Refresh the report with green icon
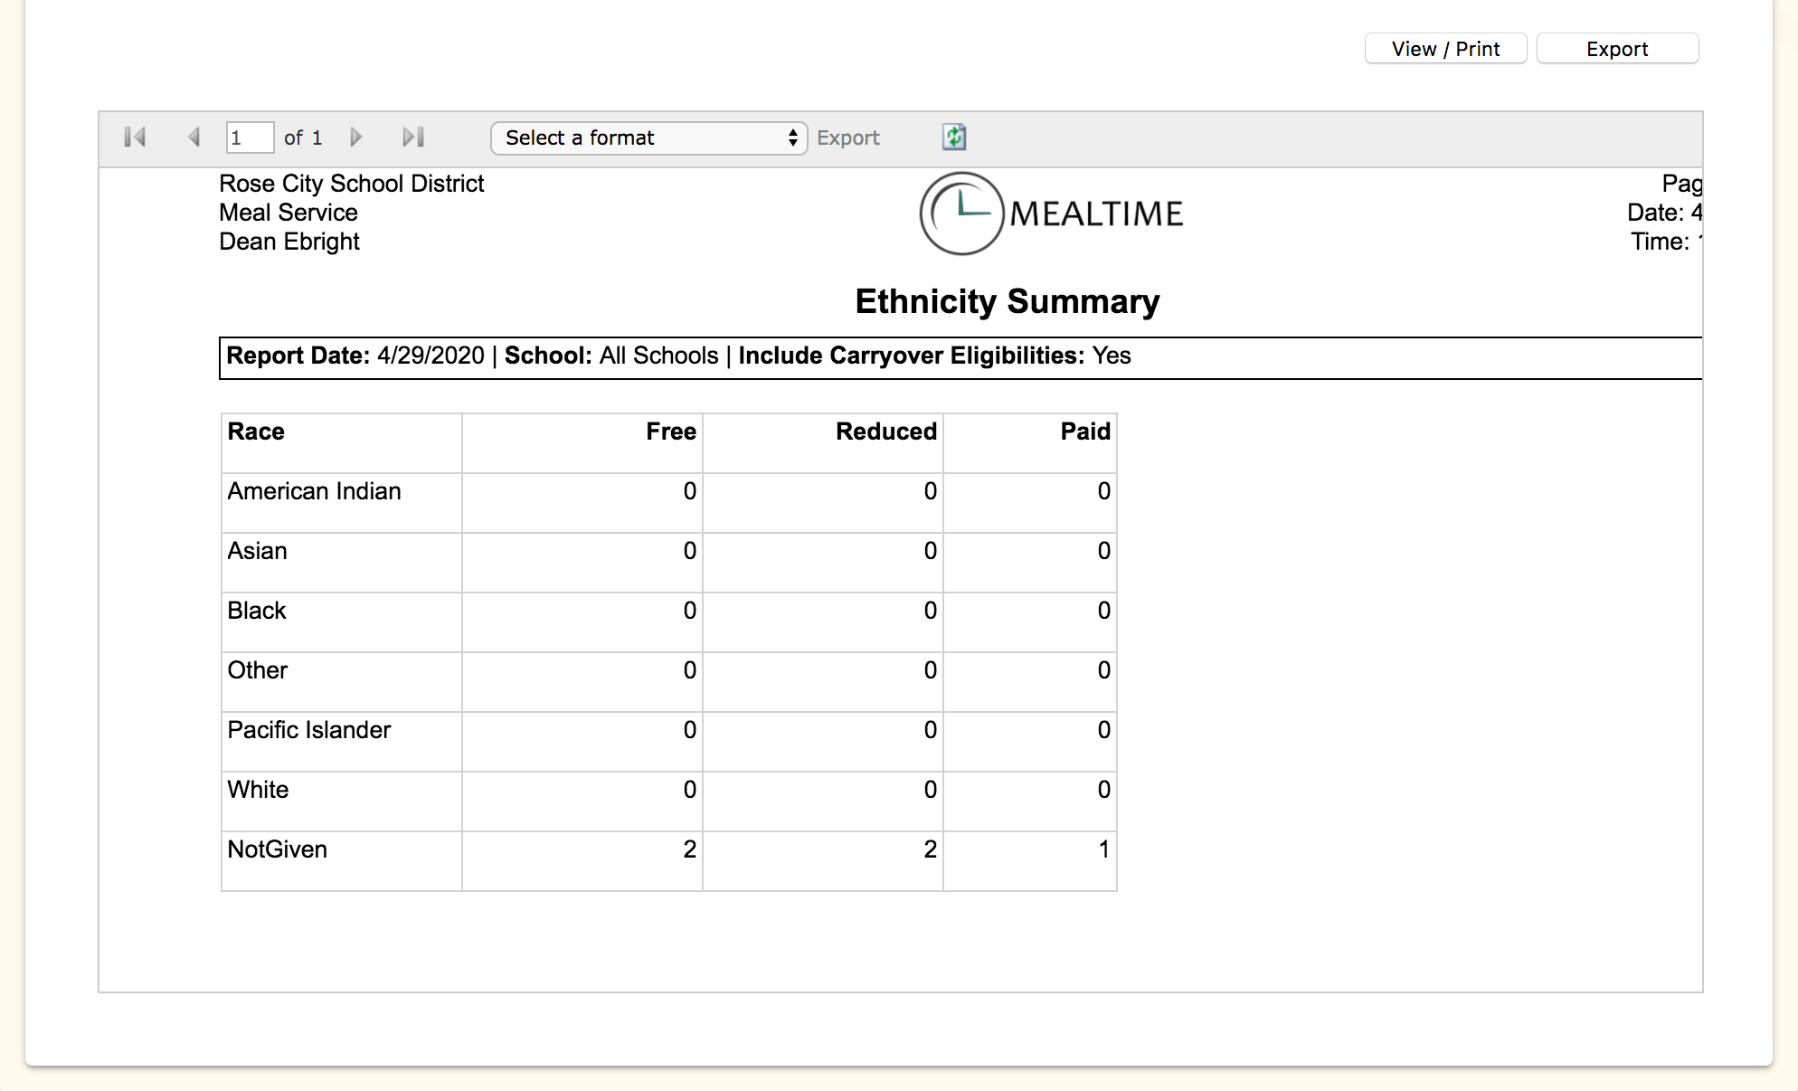1798x1091 pixels. click(954, 138)
